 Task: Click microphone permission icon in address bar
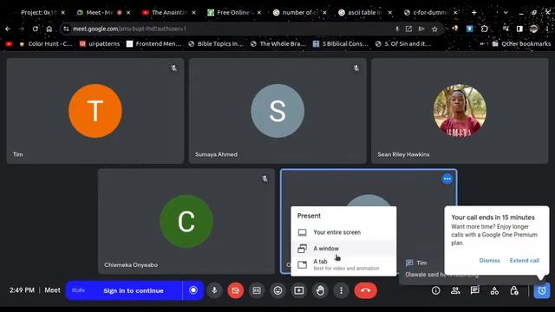(397, 29)
